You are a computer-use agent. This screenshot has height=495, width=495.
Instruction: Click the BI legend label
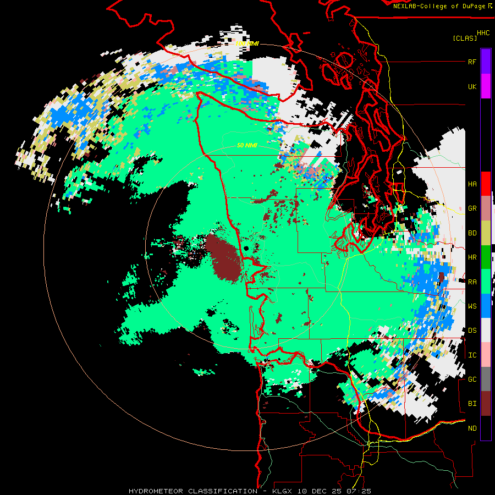[472, 404]
